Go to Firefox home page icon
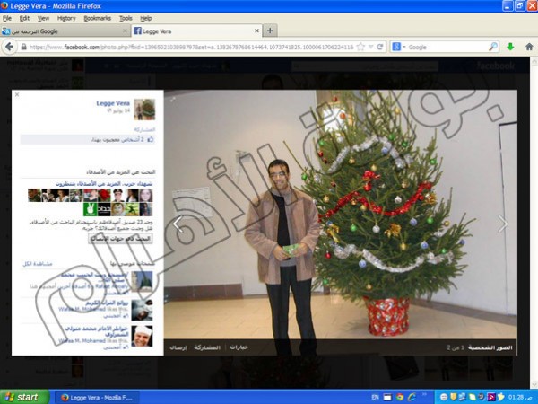This screenshot has height=404, width=538. [x=528, y=47]
